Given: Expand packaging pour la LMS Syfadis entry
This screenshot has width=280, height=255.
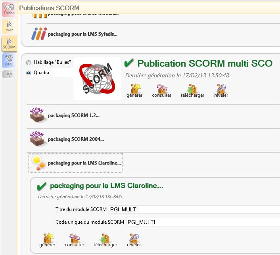Looking at the screenshot, I should [74, 34].
